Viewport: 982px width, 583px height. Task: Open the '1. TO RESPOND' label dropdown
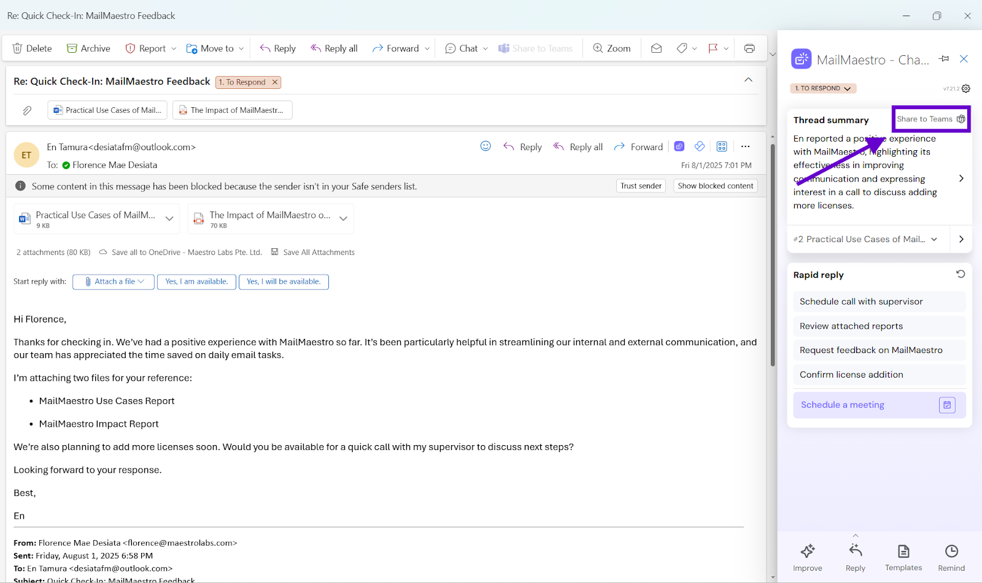(x=823, y=88)
